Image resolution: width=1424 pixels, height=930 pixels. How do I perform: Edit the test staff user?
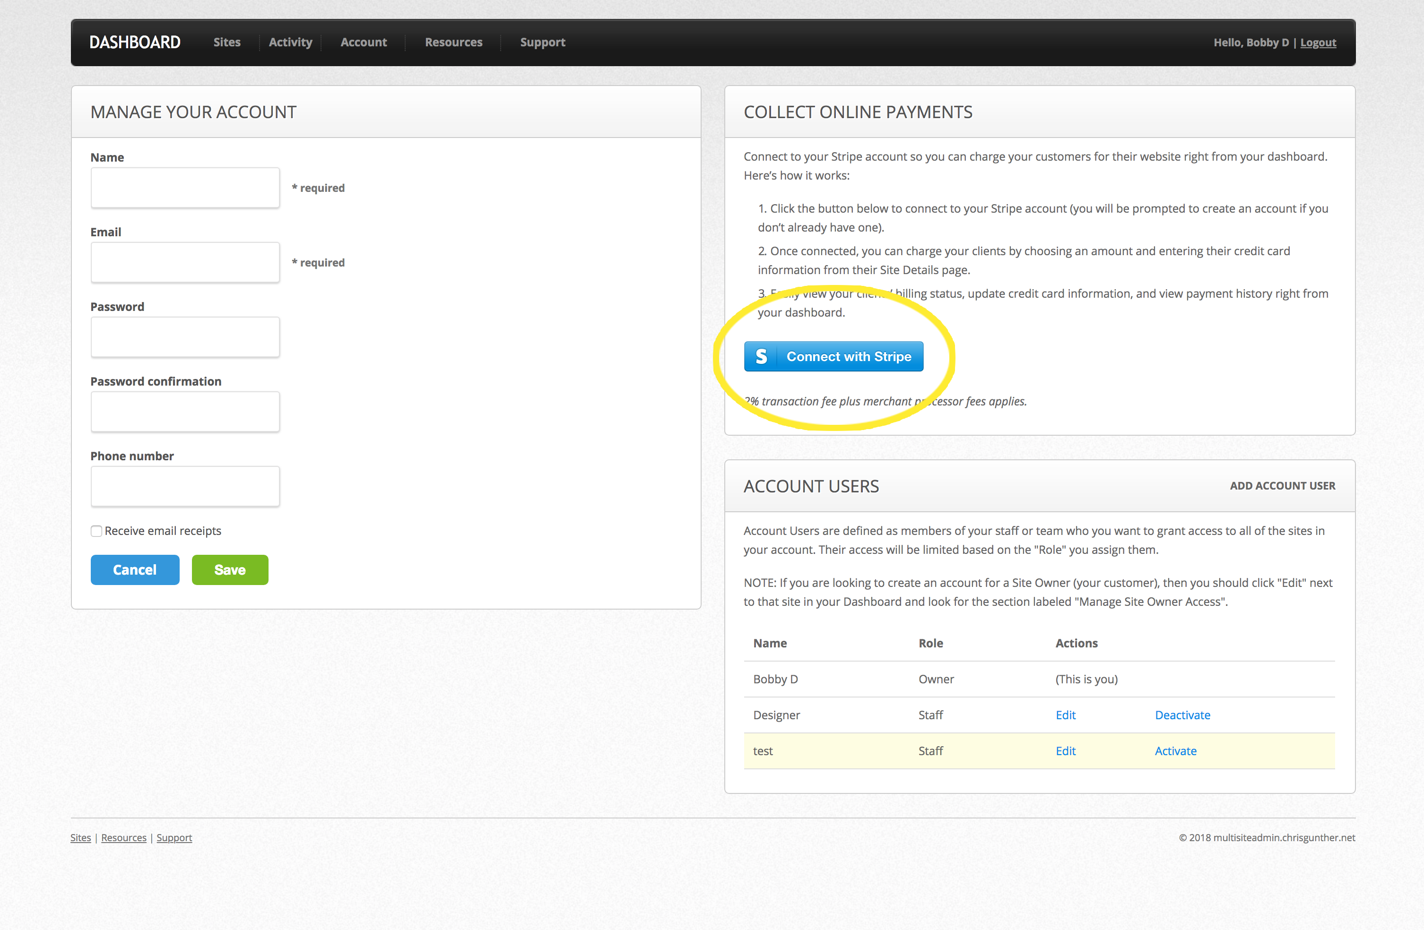pyautogui.click(x=1066, y=751)
